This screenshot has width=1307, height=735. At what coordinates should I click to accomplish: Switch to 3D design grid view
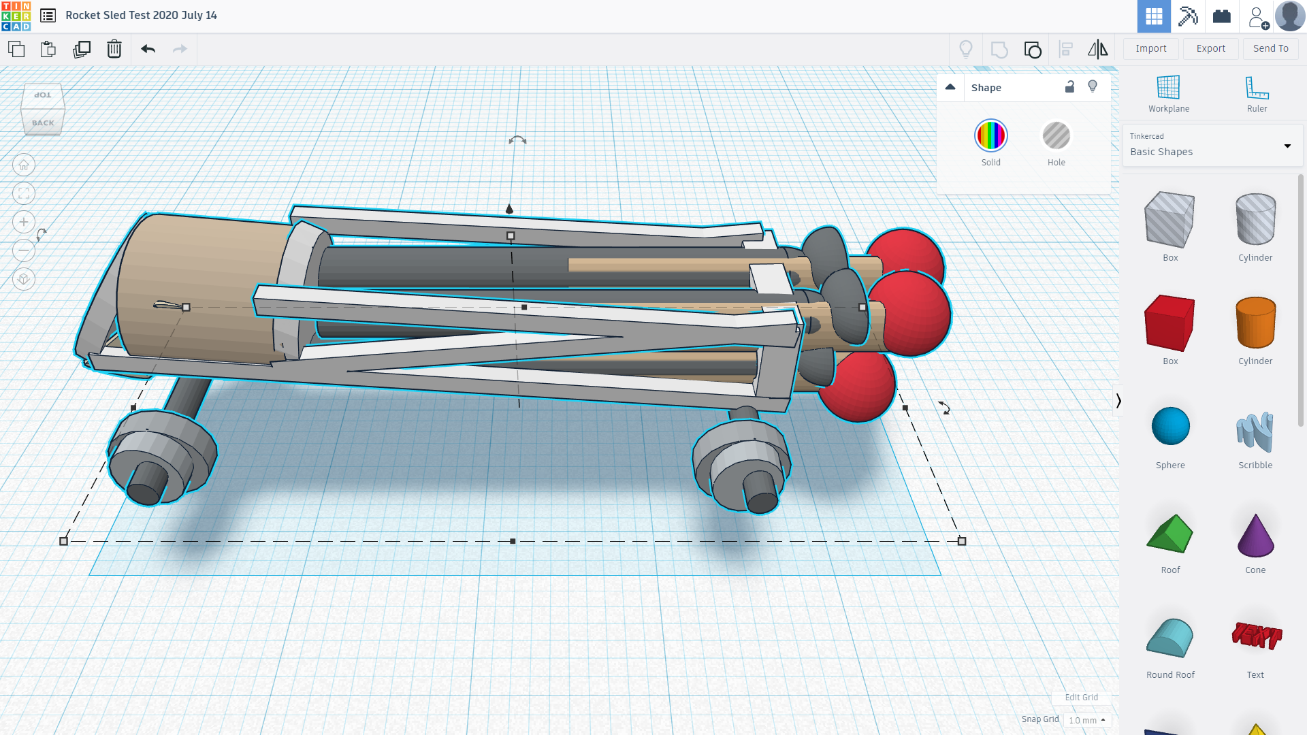1154,16
